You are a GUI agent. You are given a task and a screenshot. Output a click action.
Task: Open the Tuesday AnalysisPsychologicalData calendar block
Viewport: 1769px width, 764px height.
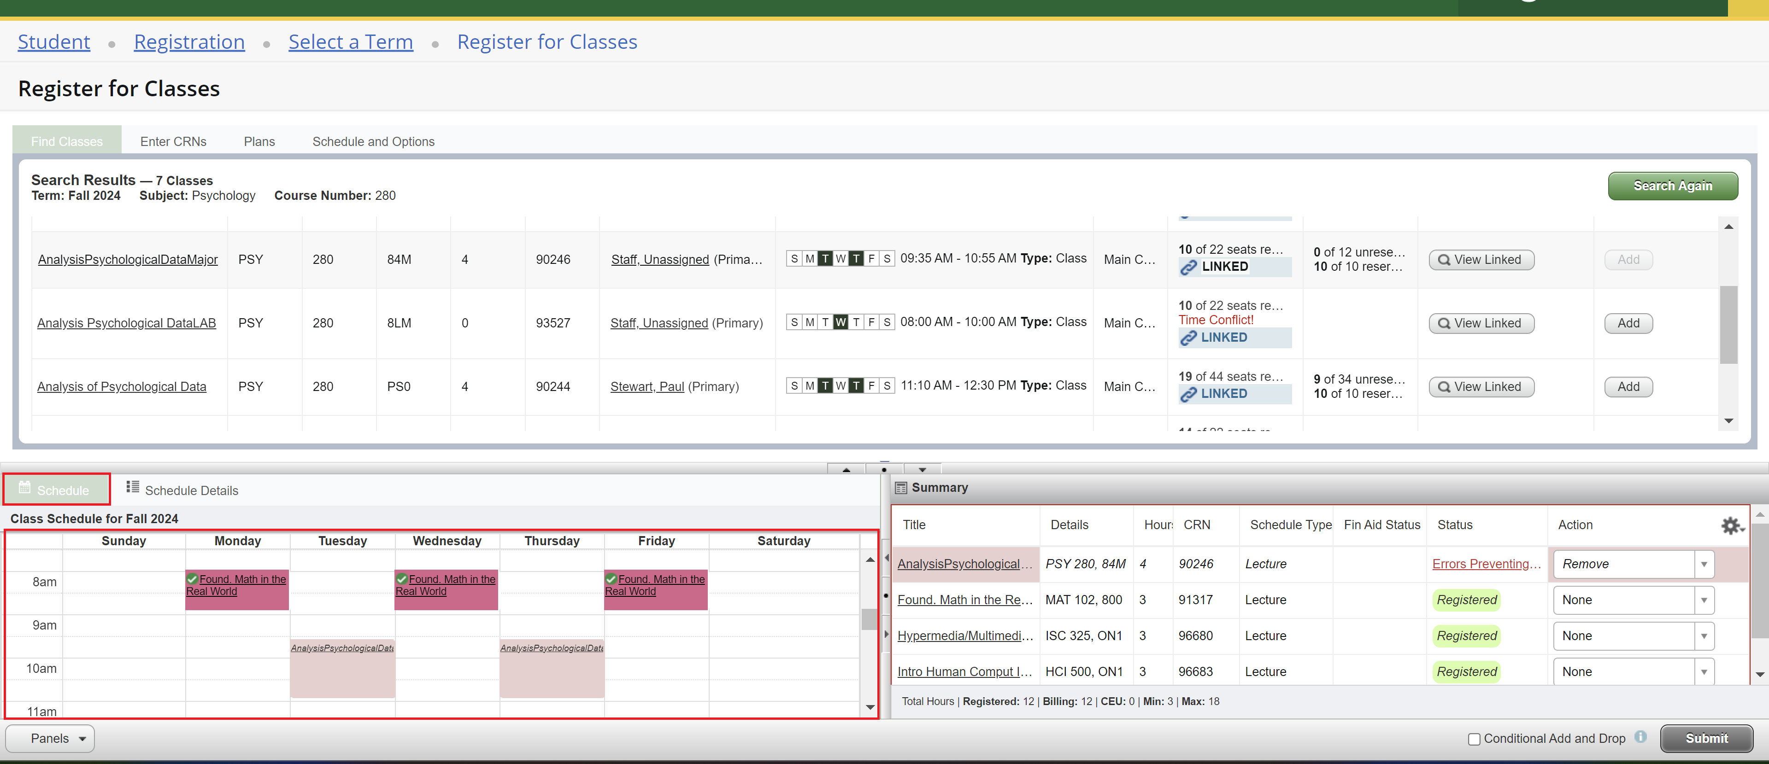click(342, 668)
